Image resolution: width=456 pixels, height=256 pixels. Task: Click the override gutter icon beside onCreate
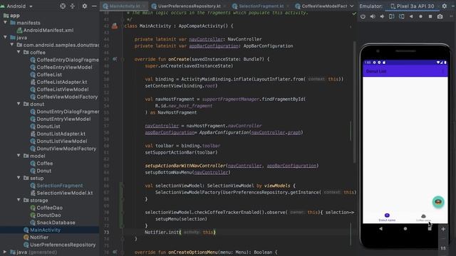[115, 59]
